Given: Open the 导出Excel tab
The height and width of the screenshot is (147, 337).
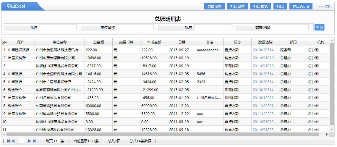Looking at the screenshot, I should pos(16,7).
